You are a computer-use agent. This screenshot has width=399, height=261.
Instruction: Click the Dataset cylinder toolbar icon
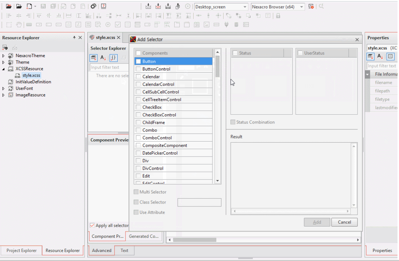[236, 25]
